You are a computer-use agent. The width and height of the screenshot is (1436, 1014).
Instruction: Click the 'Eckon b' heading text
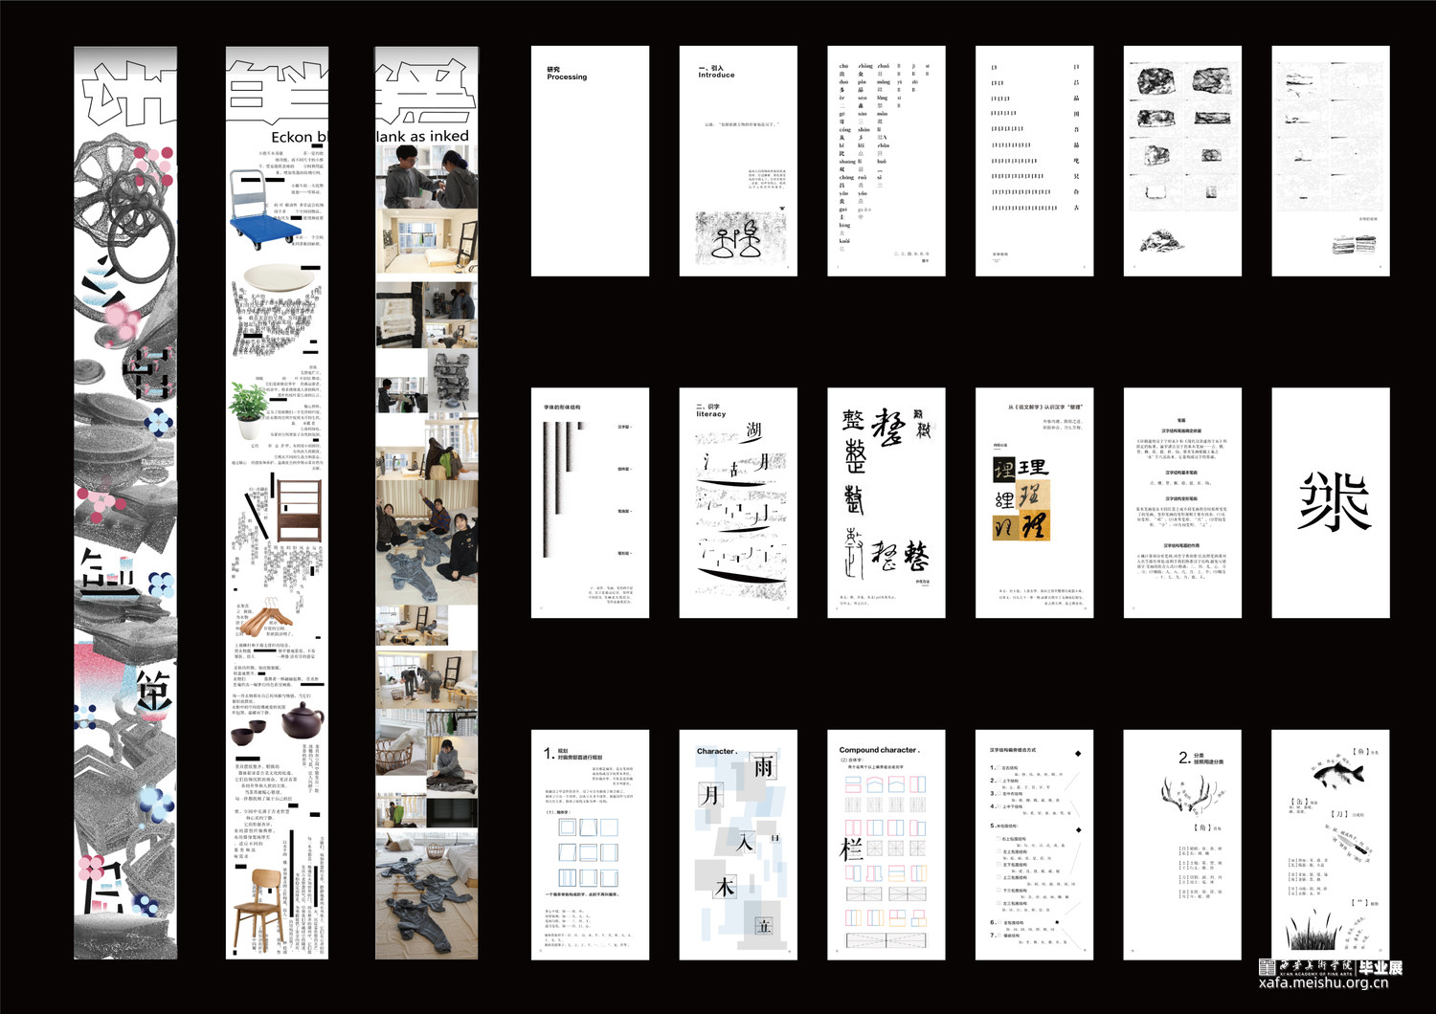tap(298, 137)
